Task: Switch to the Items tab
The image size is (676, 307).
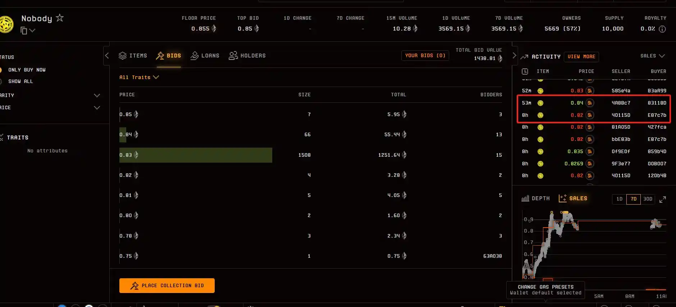Action: [133, 56]
